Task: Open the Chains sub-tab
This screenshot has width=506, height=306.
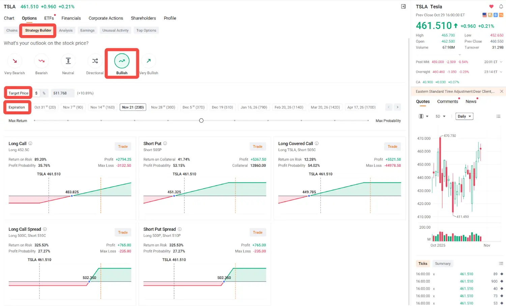Action: (12, 30)
